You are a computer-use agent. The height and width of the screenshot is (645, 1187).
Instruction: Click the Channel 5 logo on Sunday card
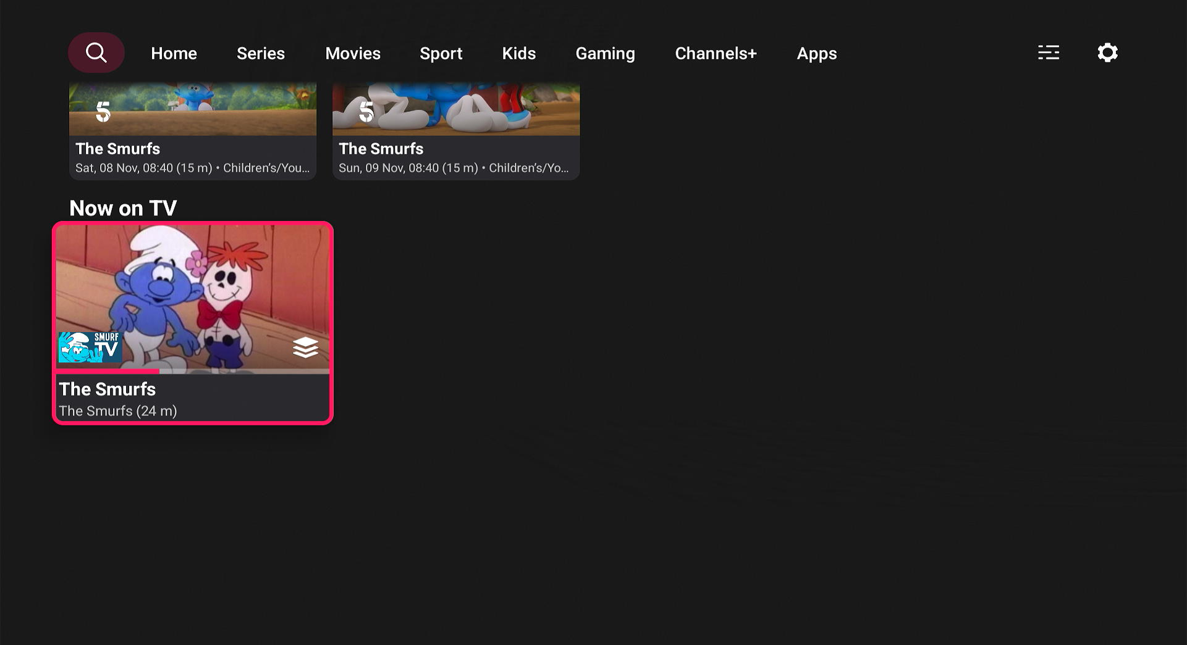click(366, 111)
